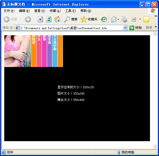Click the orange stripe labeled 性爱
Image resolution: width=159 pixels, height=156 pixels.
[x=34, y=51]
